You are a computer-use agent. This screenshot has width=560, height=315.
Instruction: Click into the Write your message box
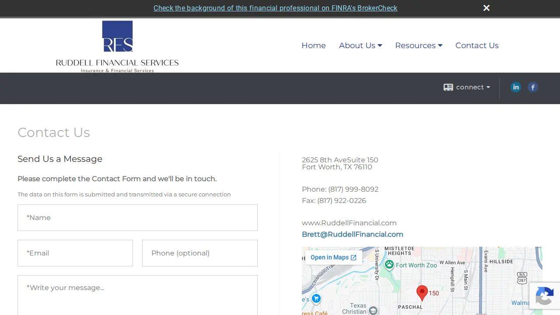click(x=137, y=295)
